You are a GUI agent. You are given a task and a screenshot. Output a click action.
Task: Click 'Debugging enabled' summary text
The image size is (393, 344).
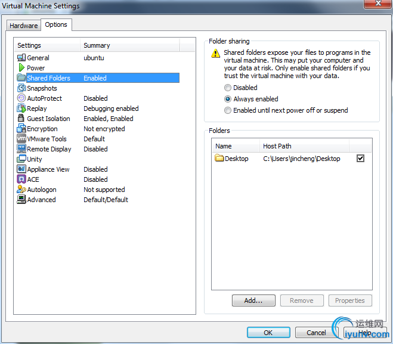pos(111,109)
